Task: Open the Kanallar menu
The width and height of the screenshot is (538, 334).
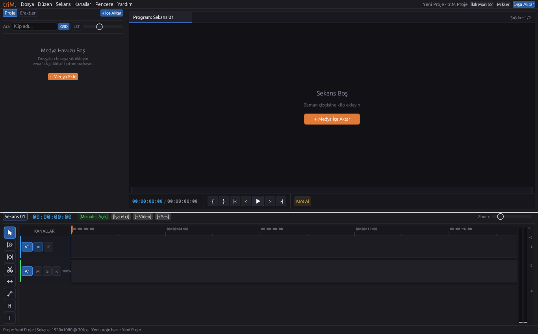Action: 83,4
